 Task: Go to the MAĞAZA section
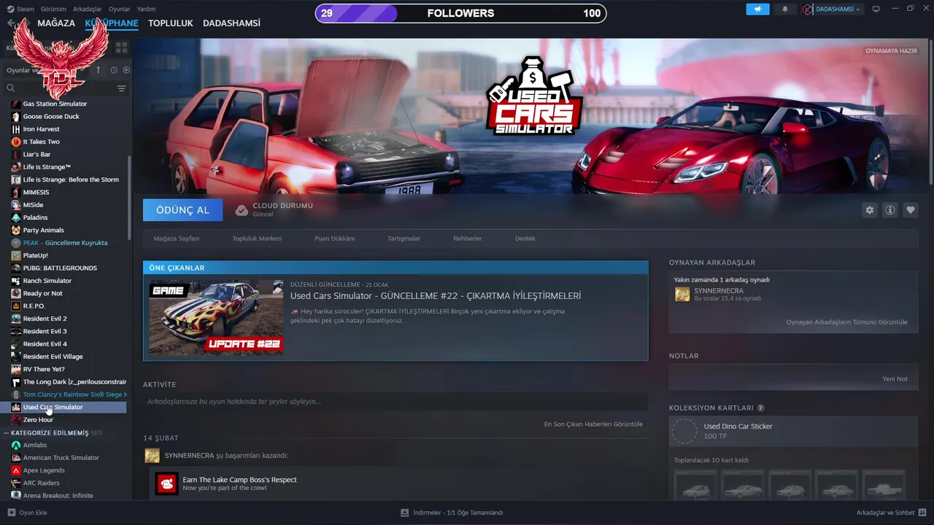pos(56,23)
